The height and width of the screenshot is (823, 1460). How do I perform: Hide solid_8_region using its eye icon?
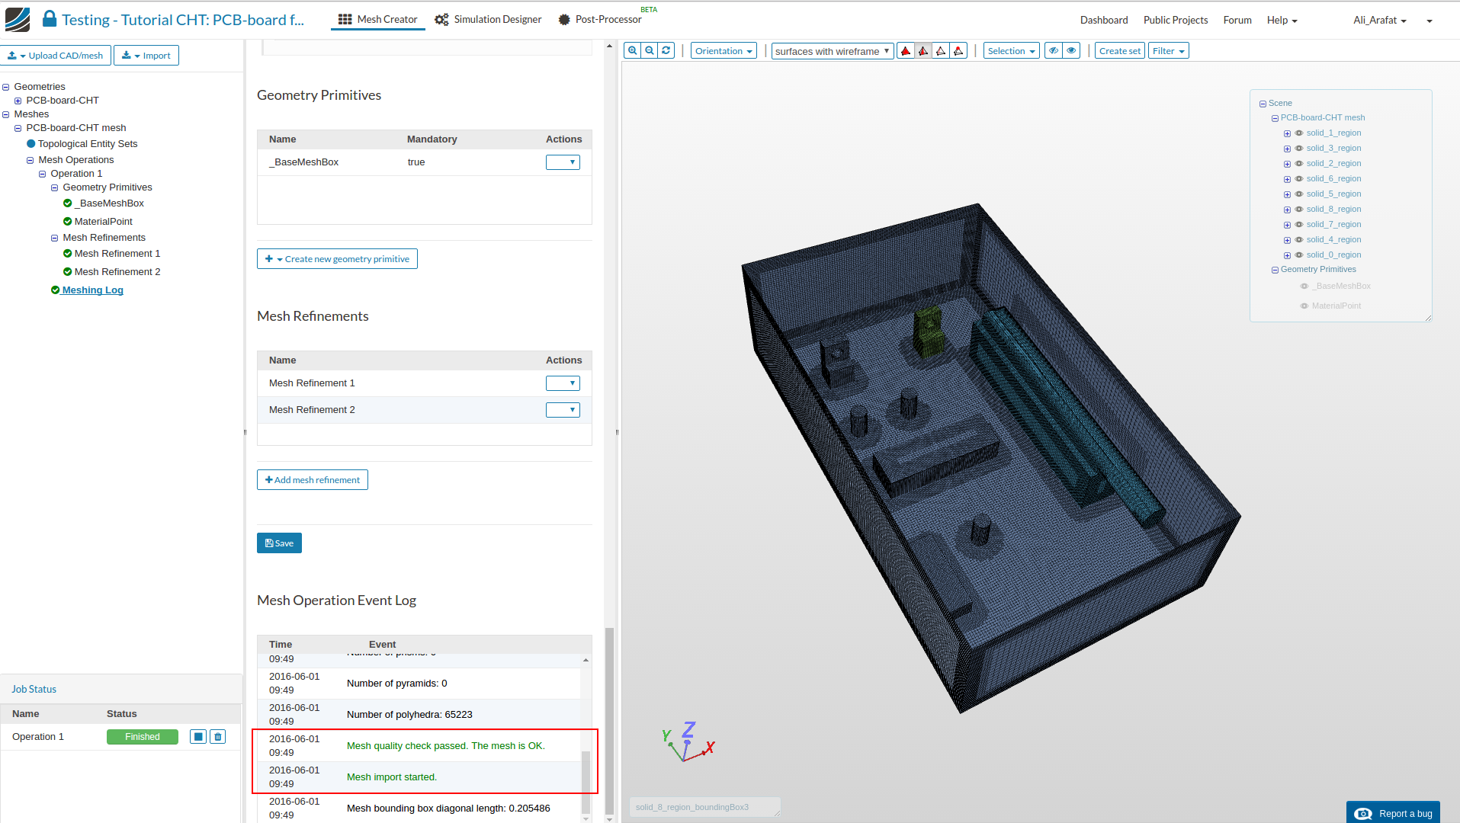point(1299,210)
